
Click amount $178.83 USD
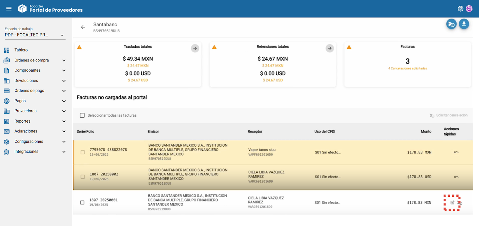[x=419, y=177]
